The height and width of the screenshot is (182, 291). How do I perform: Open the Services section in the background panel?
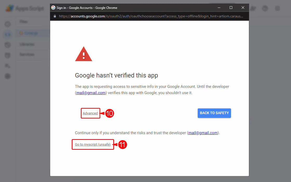pyautogui.click(x=27, y=55)
